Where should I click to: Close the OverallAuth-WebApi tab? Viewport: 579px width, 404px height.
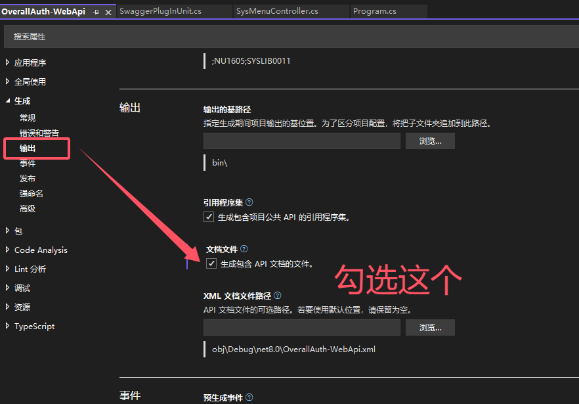108,12
